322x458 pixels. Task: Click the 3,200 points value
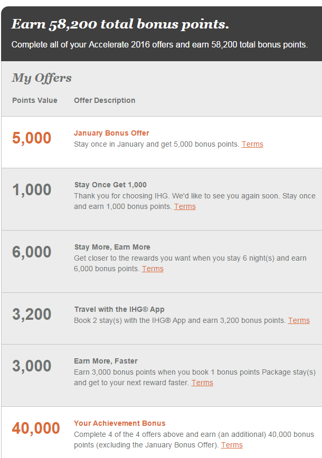coord(32,314)
